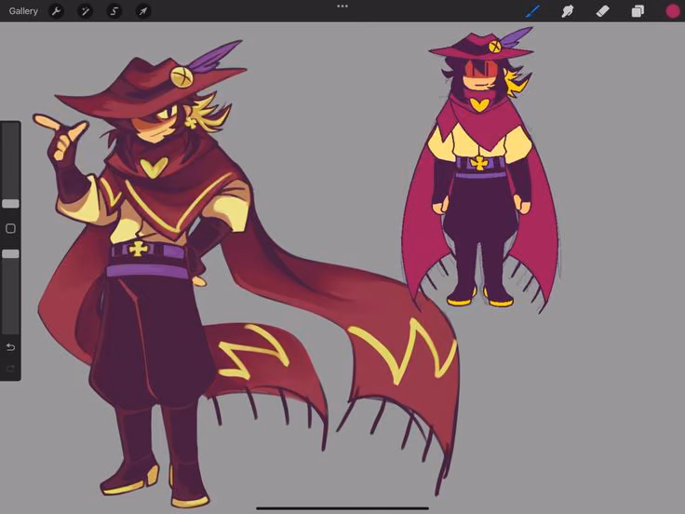Choose the Smudge finger tool

(568, 11)
